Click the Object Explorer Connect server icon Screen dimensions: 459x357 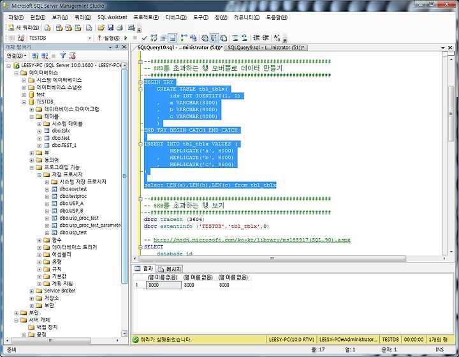pyautogui.click(x=35, y=56)
